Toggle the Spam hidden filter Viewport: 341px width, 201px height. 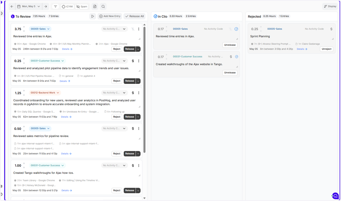coord(82,7)
